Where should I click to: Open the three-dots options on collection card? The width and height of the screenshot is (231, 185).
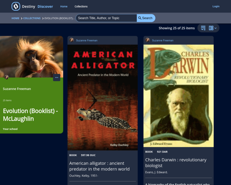coord(57,77)
